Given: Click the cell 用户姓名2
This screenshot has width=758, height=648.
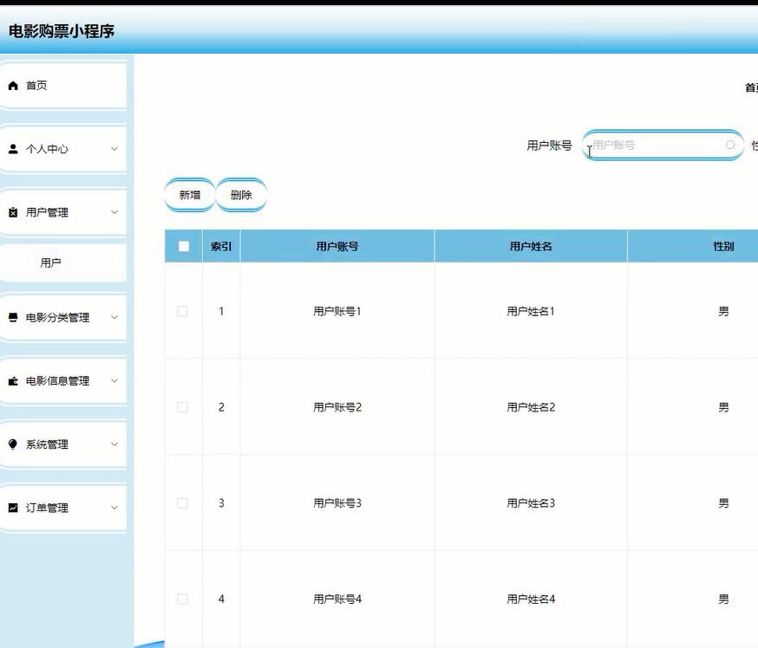Looking at the screenshot, I should pos(531,407).
